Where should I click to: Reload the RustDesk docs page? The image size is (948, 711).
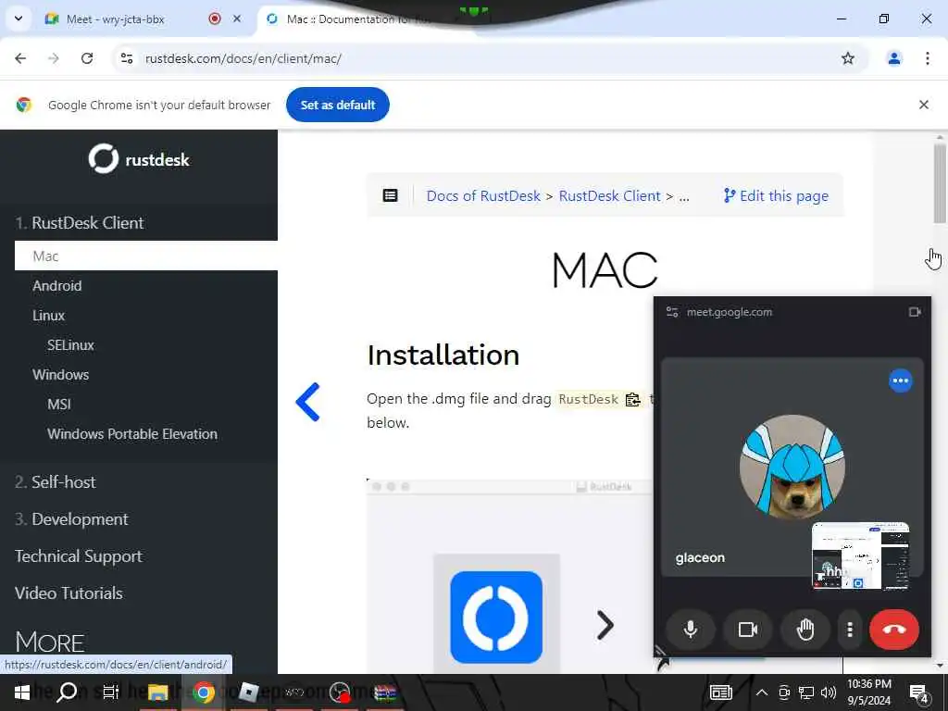[87, 58]
